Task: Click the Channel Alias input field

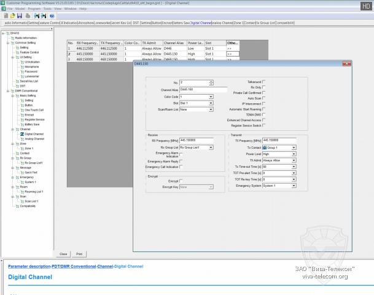Action: pos(203,90)
